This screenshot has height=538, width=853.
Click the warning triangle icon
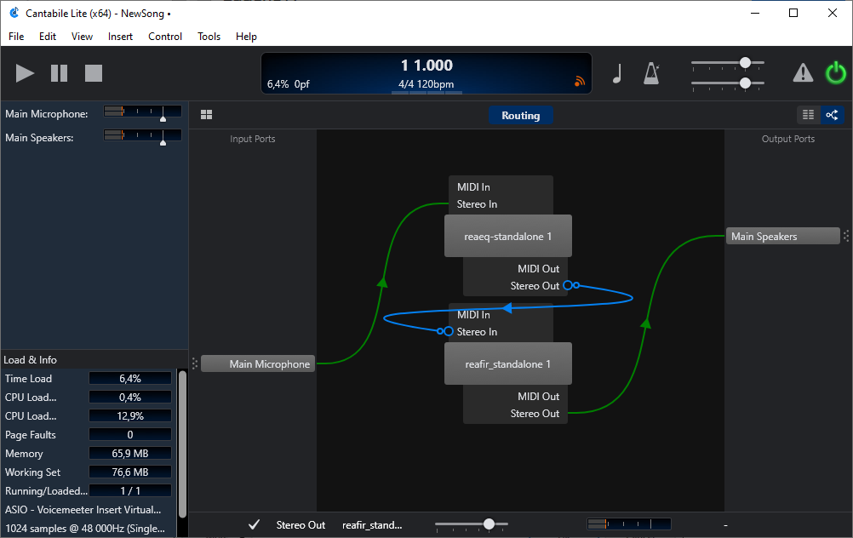coord(803,73)
